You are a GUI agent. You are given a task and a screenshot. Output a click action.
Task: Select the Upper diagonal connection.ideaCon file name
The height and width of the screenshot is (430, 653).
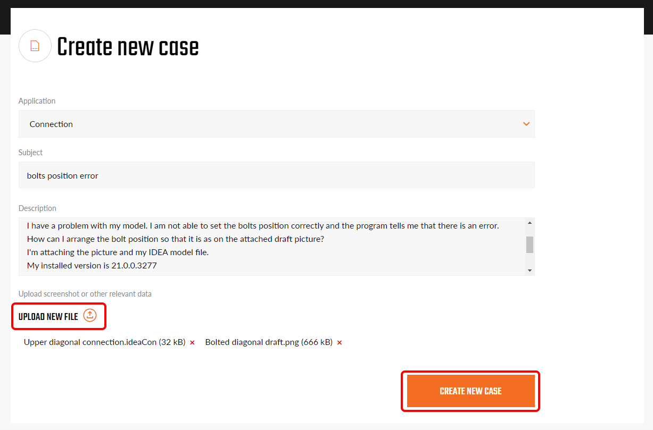[104, 342]
